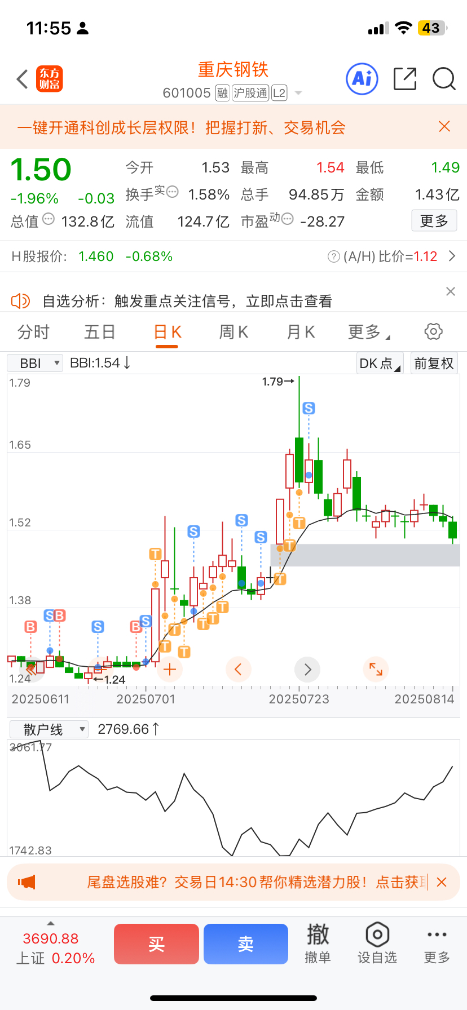
Task: Tap the leftmost red B signal marker
Action: click(30, 627)
